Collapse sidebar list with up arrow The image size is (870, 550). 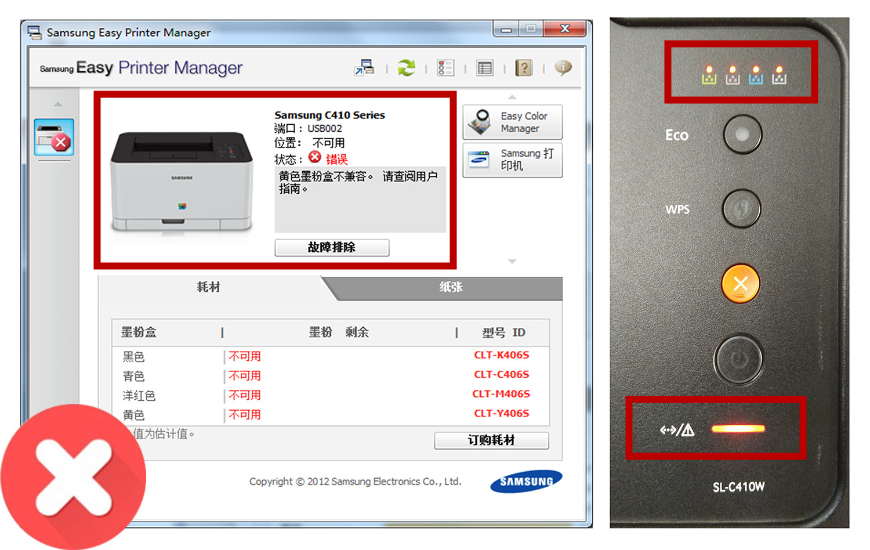coord(58,104)
